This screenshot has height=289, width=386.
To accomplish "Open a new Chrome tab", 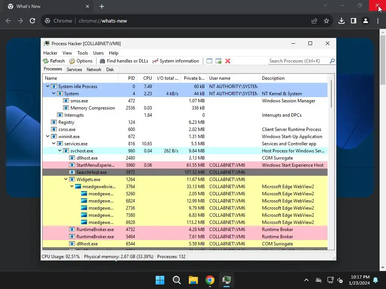I will coord(102,6).
